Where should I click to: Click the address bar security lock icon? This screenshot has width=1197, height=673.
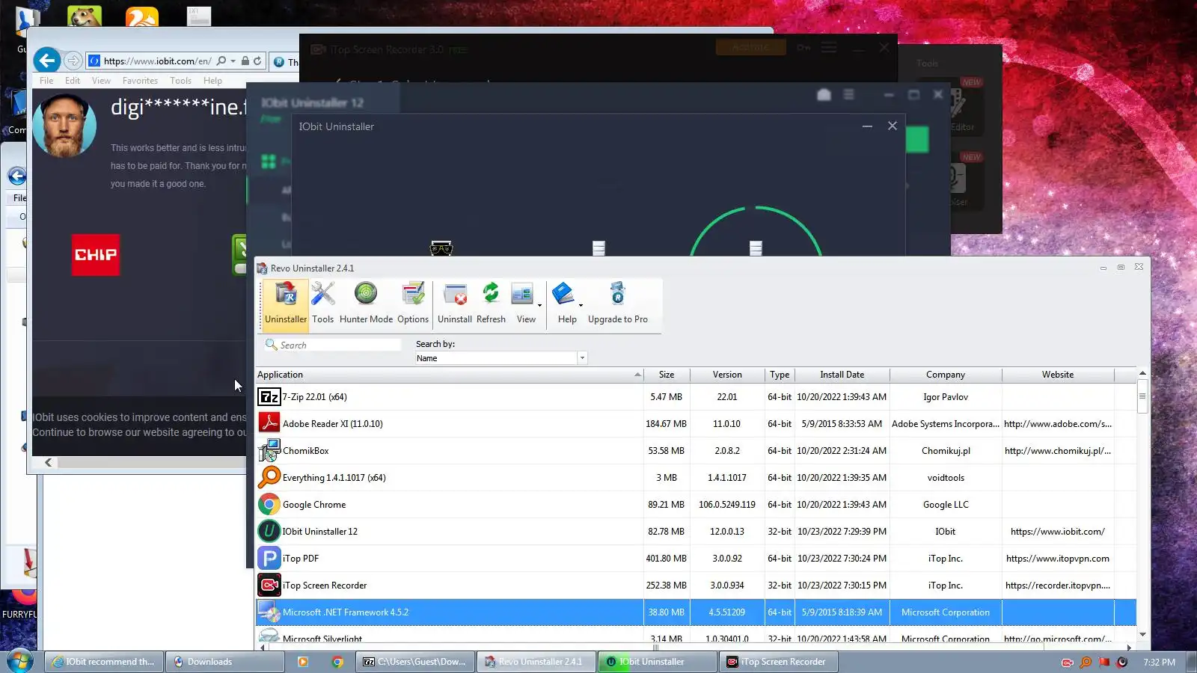(245, 61)
